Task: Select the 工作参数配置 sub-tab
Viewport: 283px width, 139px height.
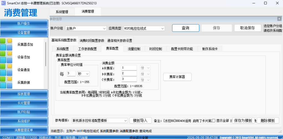Action: (87, 49)
